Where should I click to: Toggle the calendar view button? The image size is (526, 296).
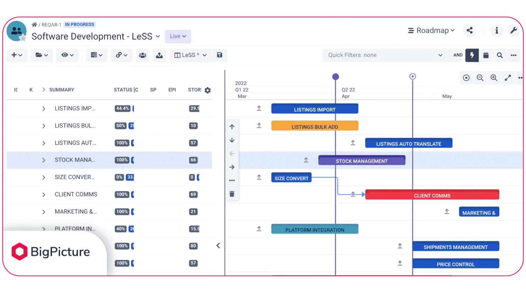pyautogui.click(x=486, y=55)
